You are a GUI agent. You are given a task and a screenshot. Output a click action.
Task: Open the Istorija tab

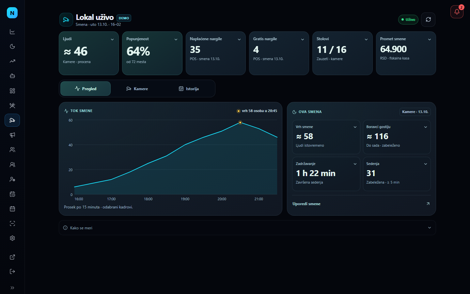(189, 89)
